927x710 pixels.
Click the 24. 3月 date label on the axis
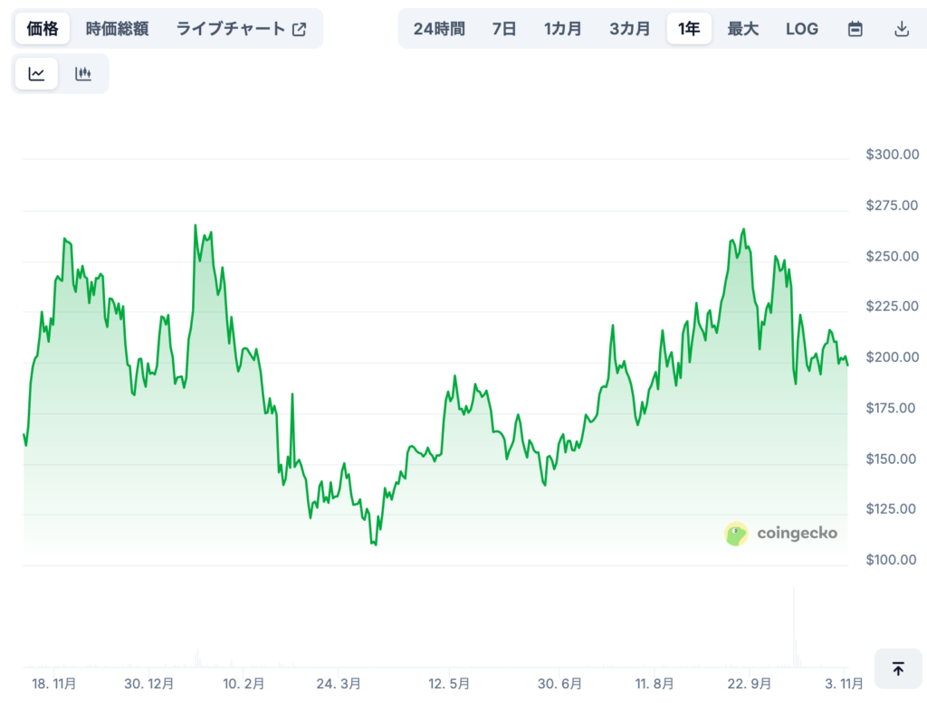click(x=338, y=685)
